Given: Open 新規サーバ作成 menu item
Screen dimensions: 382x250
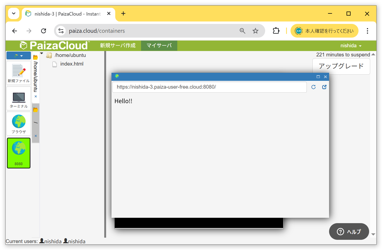Looking at the screenshot, I should point(118,45).
